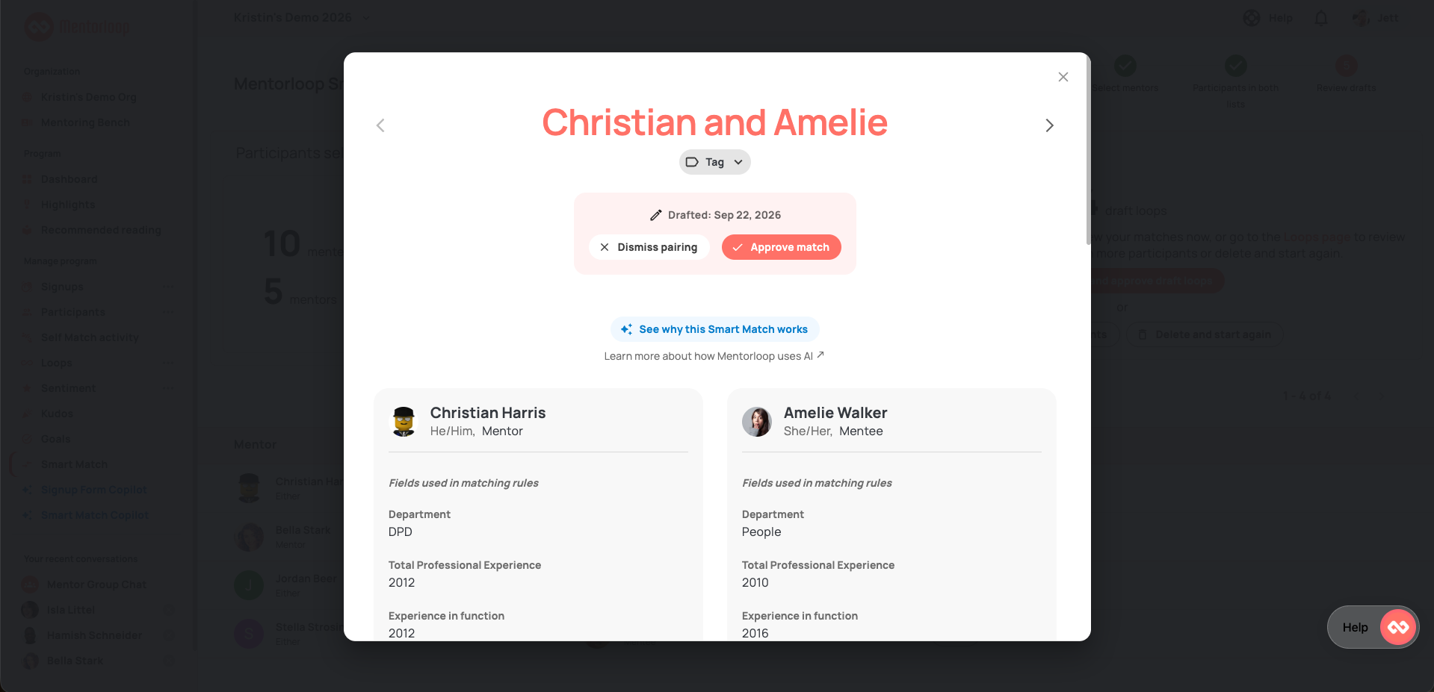The width and height of the screenshot is (1434, 692).
Task: Open Hamish Schneider conversation
Action: tap(94, 635)
